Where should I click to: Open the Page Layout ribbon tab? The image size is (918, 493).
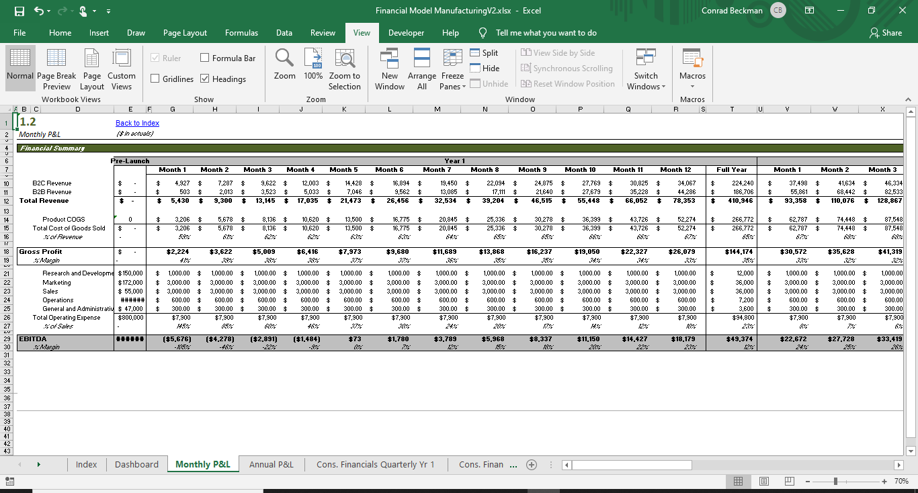(185, 32)
